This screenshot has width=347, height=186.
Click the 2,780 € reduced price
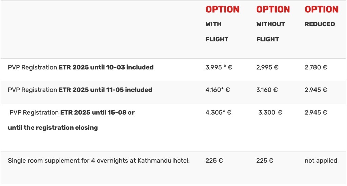click(x=316, y=67)
